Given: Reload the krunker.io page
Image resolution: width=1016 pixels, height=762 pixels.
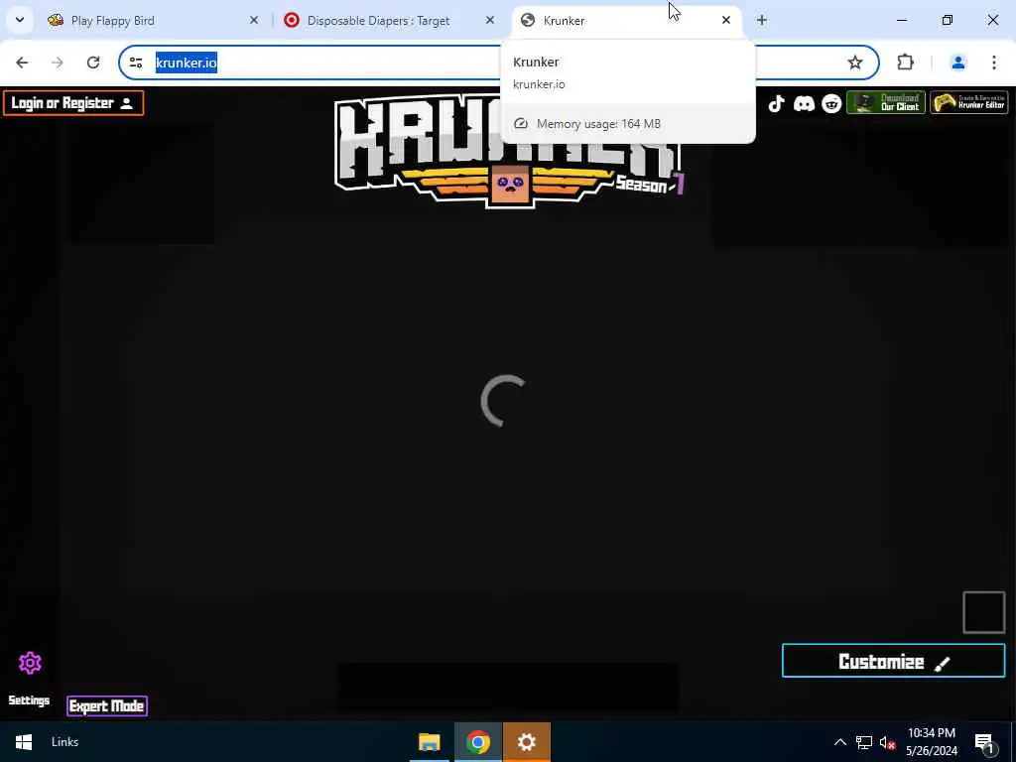Looking at the screenshot, I should click(x=93, y=63).
